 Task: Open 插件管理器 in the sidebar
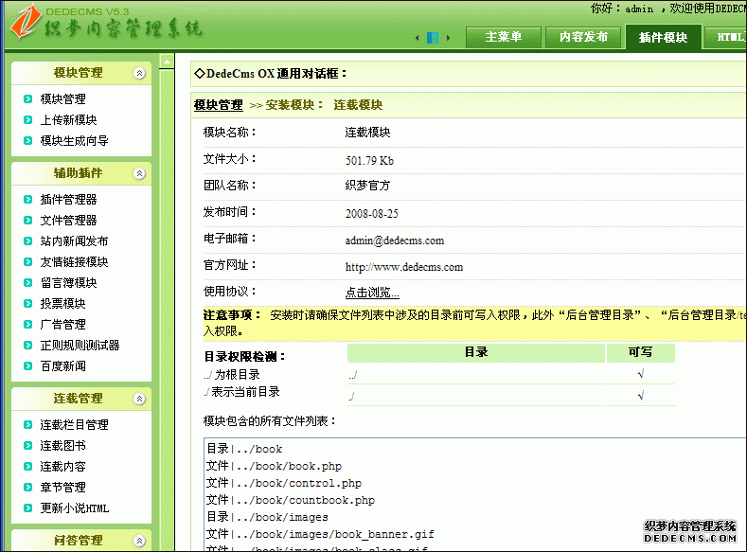(x=68, y=200)
